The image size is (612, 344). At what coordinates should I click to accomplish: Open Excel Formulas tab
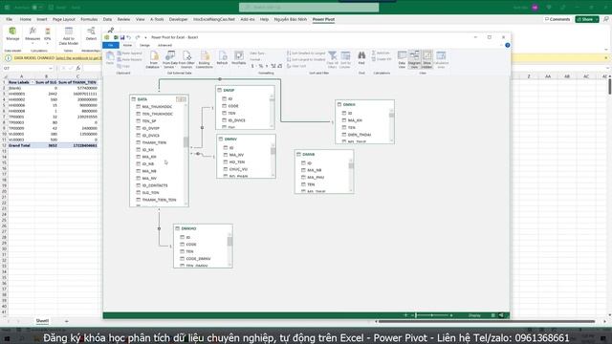pos(89,19)
